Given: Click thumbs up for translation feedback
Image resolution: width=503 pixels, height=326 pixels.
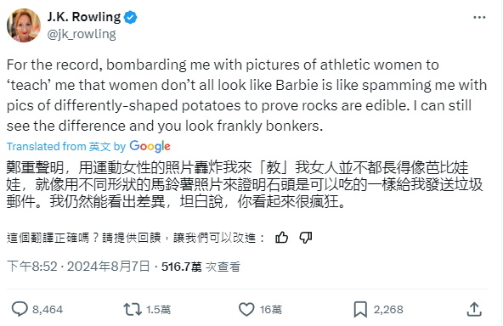Looking at the screenshot, I should pos(281,238).
